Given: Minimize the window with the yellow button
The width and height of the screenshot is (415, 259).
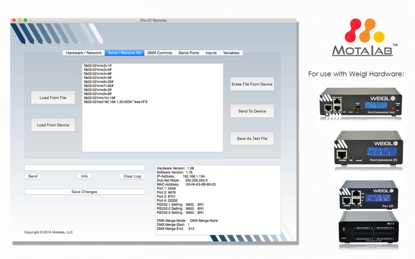Looking at the screenshot, I should tap(20, 20).
